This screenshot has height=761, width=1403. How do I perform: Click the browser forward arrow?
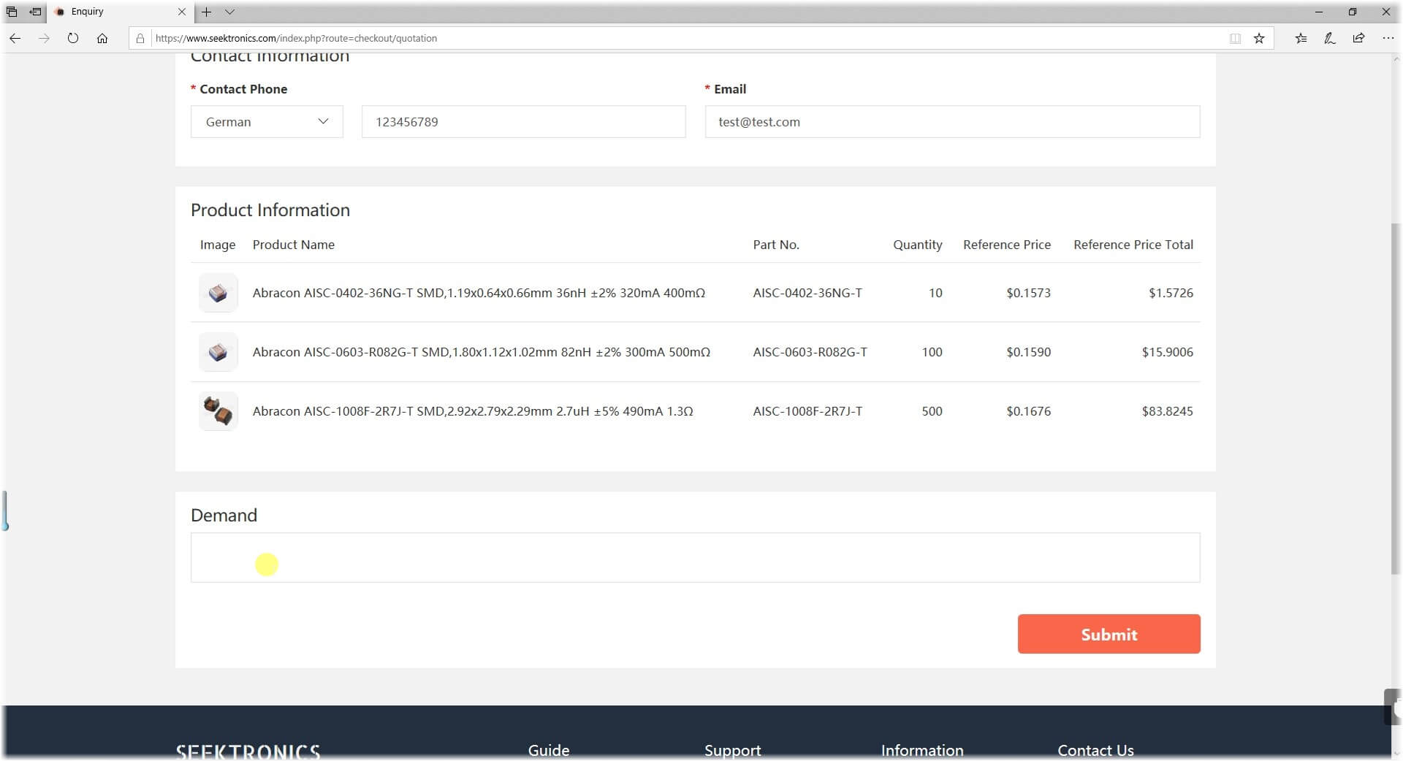coord(44,38)
